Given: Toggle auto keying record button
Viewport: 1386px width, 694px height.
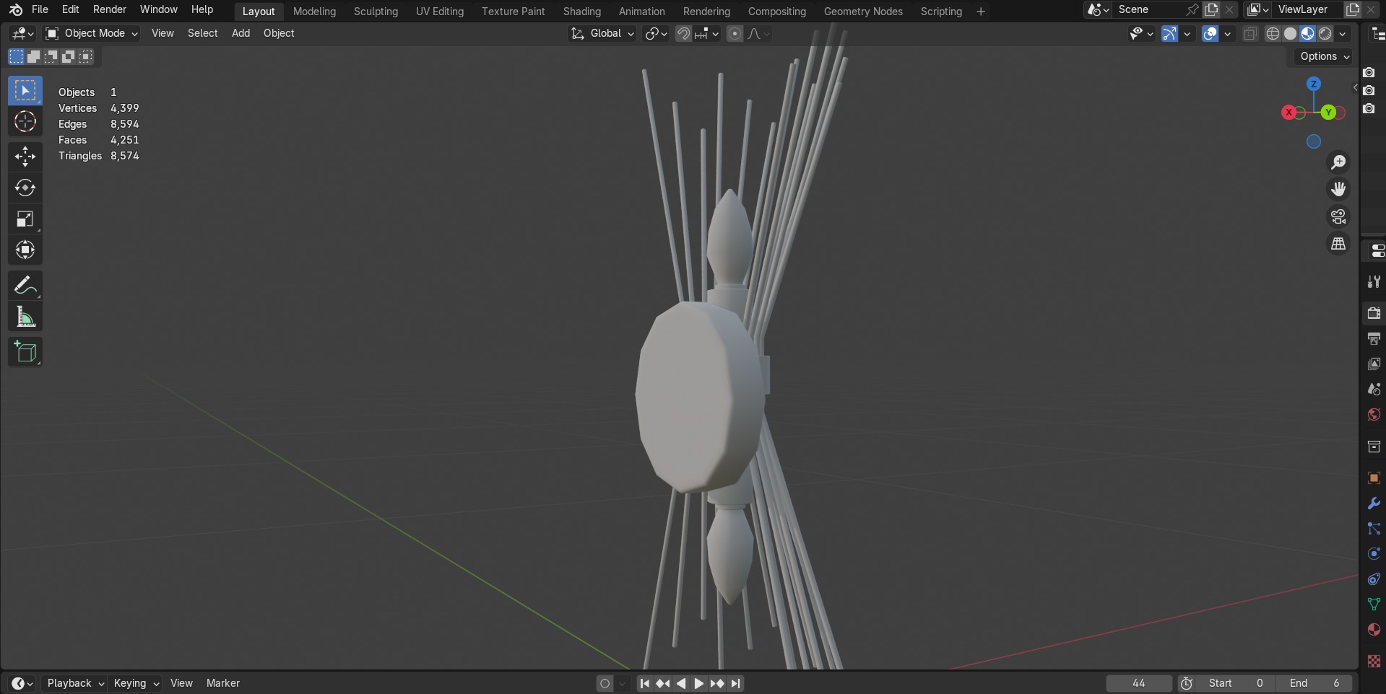Looking at the screenshot, I should click(605, 683).
